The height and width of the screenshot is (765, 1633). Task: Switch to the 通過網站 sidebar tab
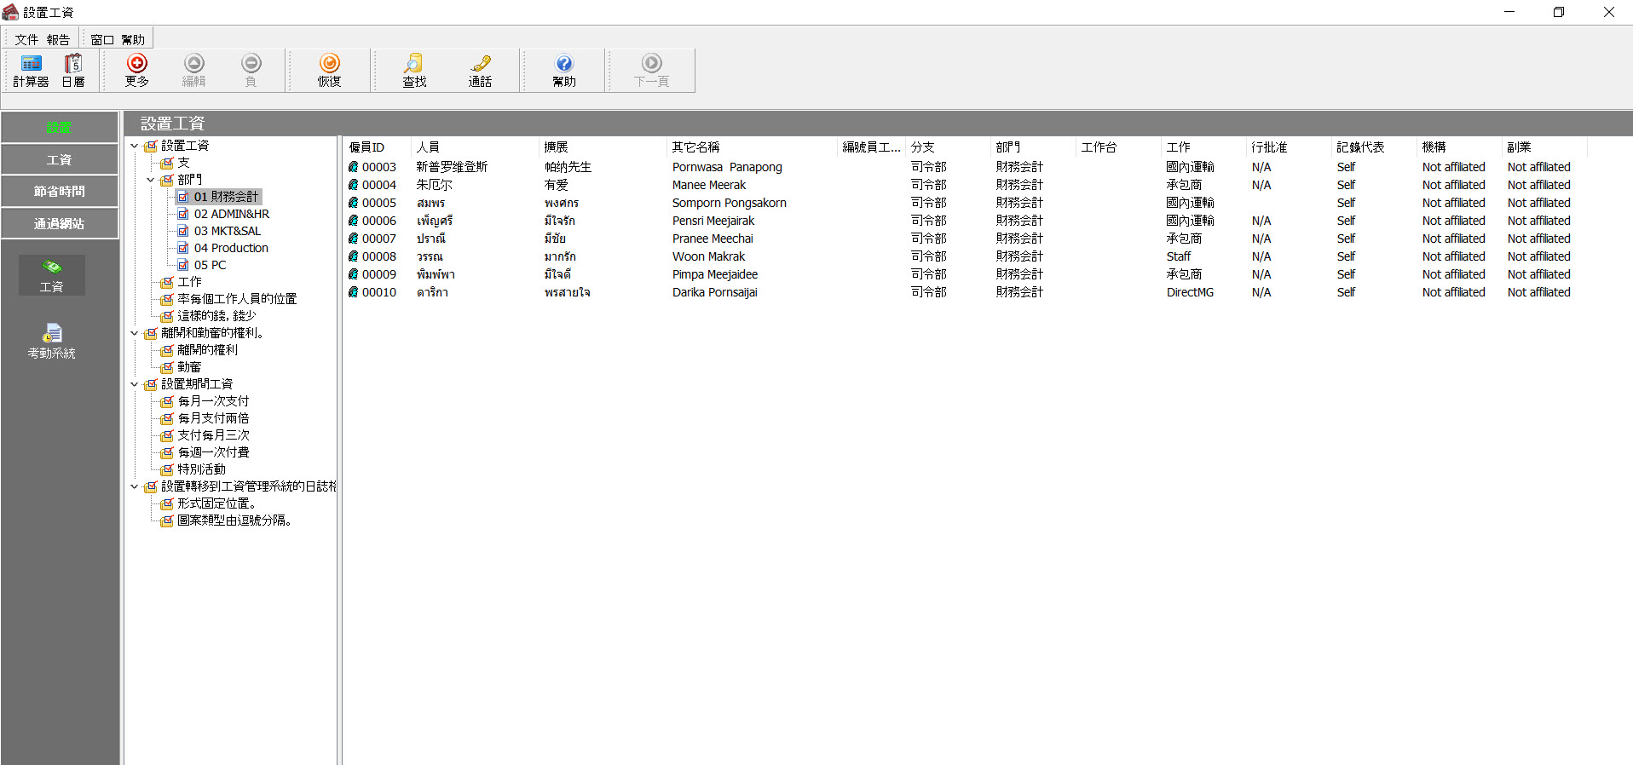coord(60,223)
